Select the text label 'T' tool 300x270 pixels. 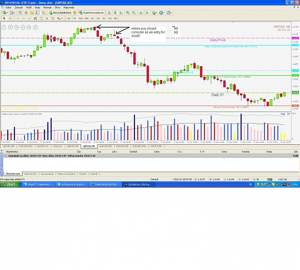coord(53,18)
